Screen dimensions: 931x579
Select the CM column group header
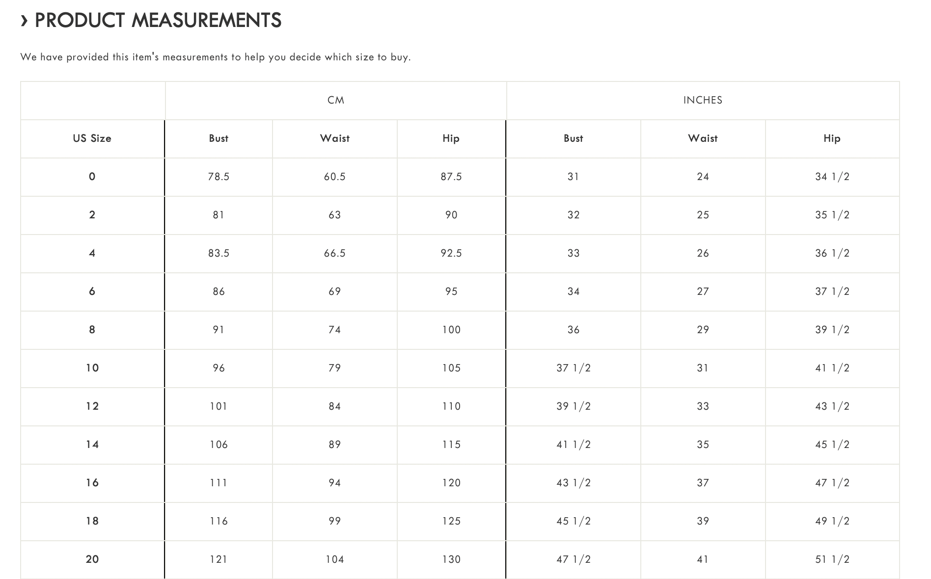[336, 100]
